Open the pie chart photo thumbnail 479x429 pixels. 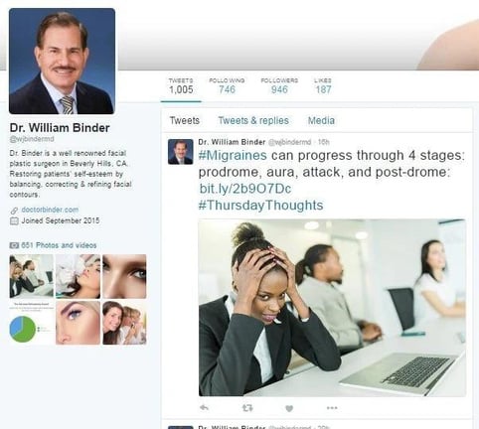coord(32,323)
